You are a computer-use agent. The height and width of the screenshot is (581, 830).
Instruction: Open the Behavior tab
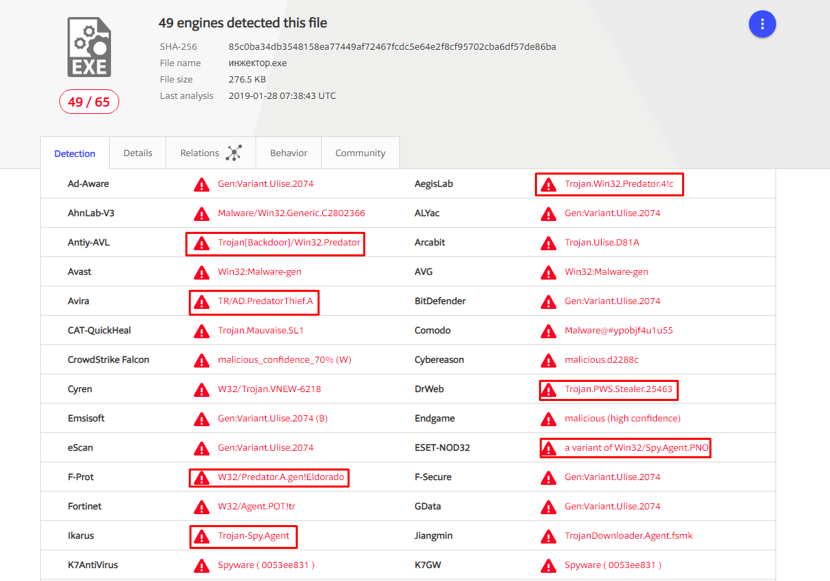pos(289,153)
